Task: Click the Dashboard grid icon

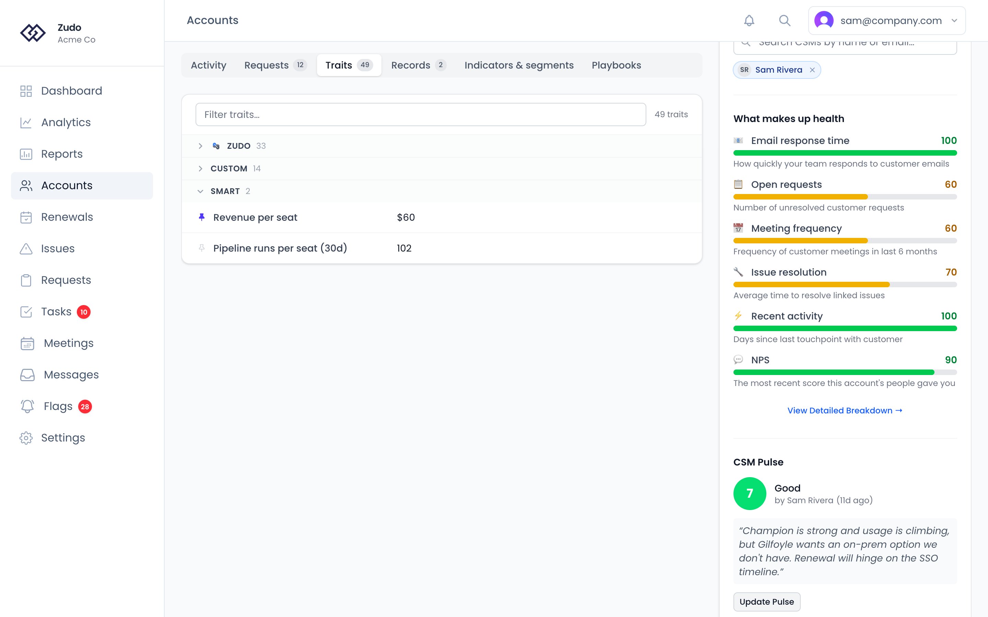Action: pos(26,91)
